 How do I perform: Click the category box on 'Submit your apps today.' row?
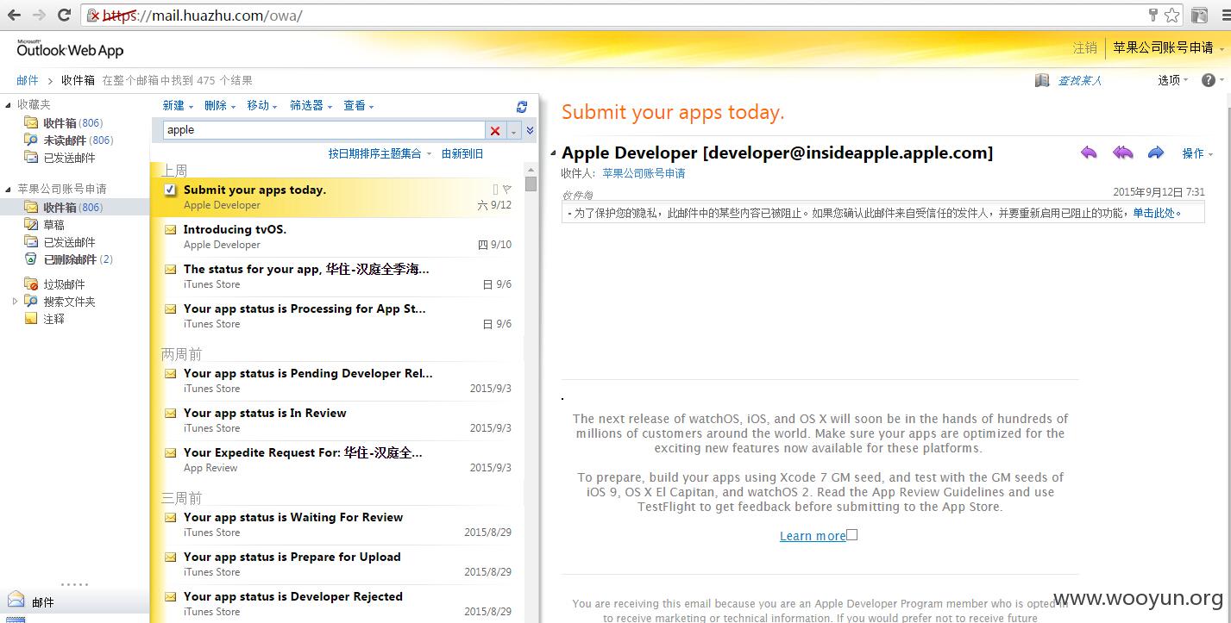click(495, 190)
